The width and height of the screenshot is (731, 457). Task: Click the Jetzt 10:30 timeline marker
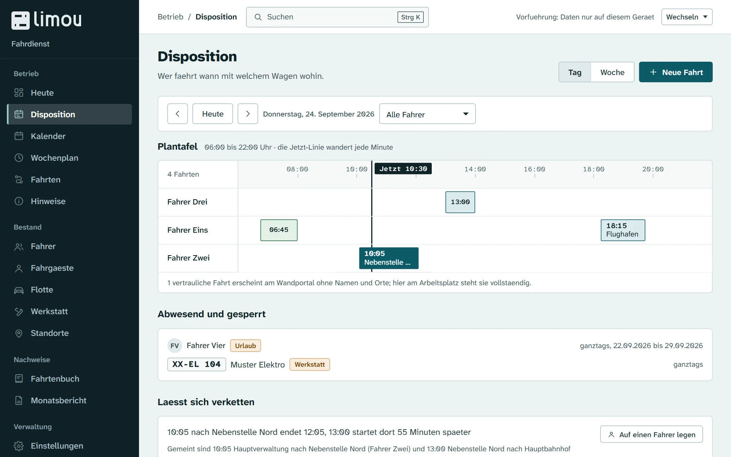pos(403,169)
